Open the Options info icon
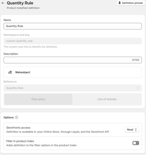 click(x=17, y=117)
